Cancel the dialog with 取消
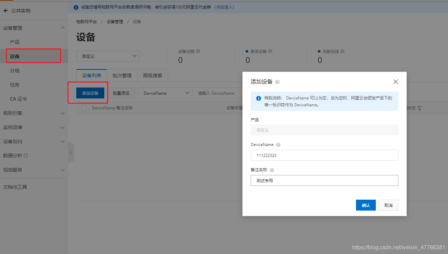This screenshot has height=254, width=448. point(388,205)
